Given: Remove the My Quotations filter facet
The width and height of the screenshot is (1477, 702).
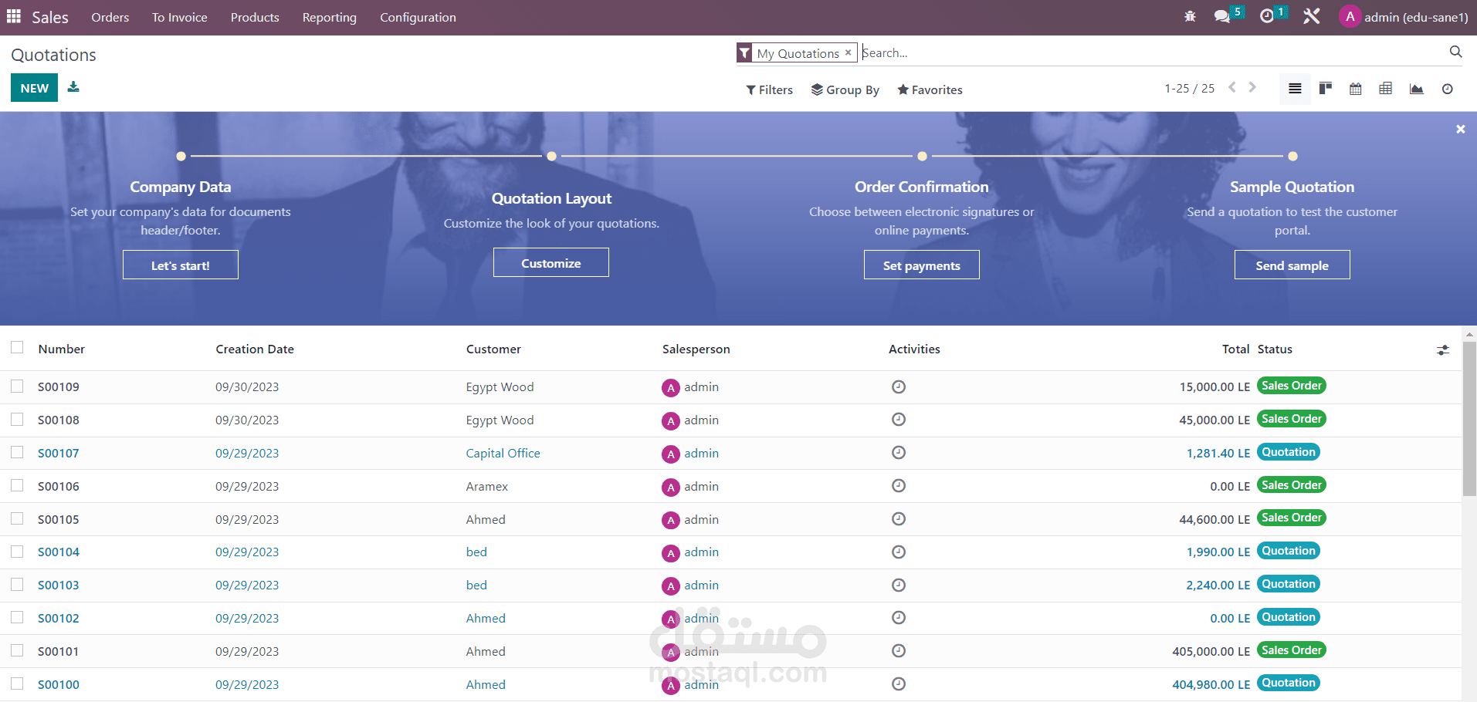Looking at the screenshot, I should [x=848, y=52].
